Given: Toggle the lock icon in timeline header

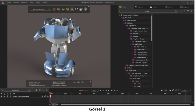Looking at the screenshot, I should tap(4, 94).
